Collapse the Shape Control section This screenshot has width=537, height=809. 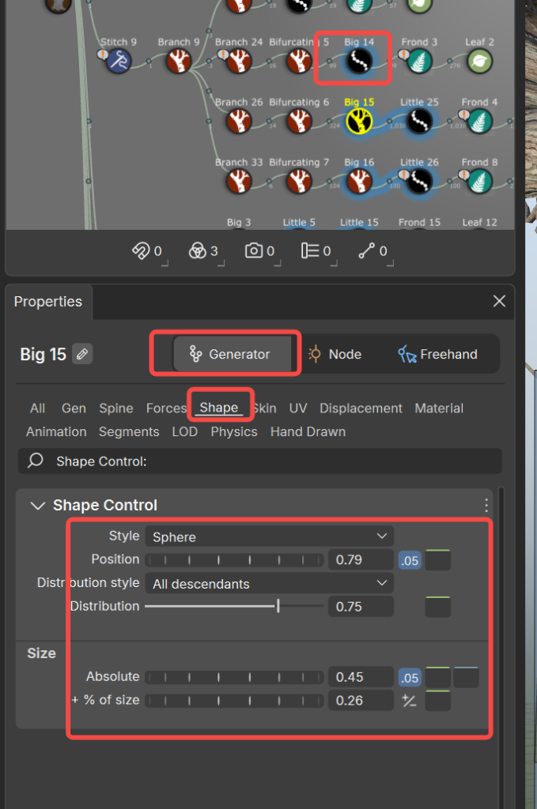click(38, 505)
